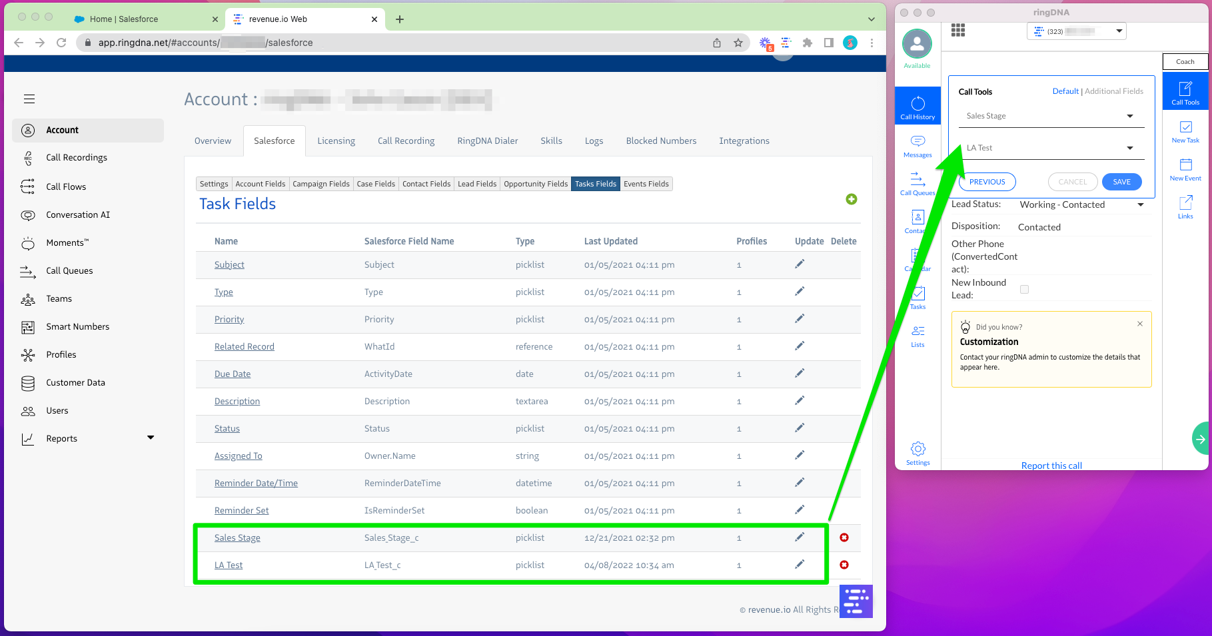Image resolution: width=1212 pixels, height=636 pixels.
Task: Edit the LA Test row pencil icon
Action: (x=800, y=565)
